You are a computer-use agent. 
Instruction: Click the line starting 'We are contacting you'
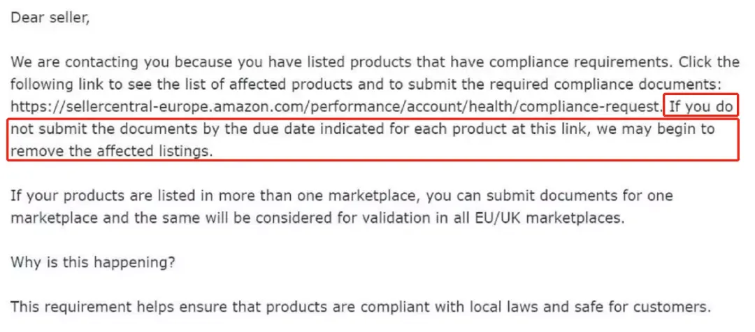coord(375,62)
